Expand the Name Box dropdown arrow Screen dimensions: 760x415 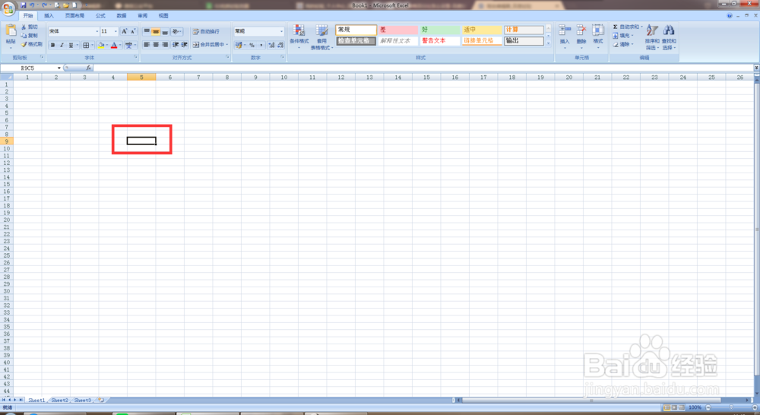(x=59, y=68)
